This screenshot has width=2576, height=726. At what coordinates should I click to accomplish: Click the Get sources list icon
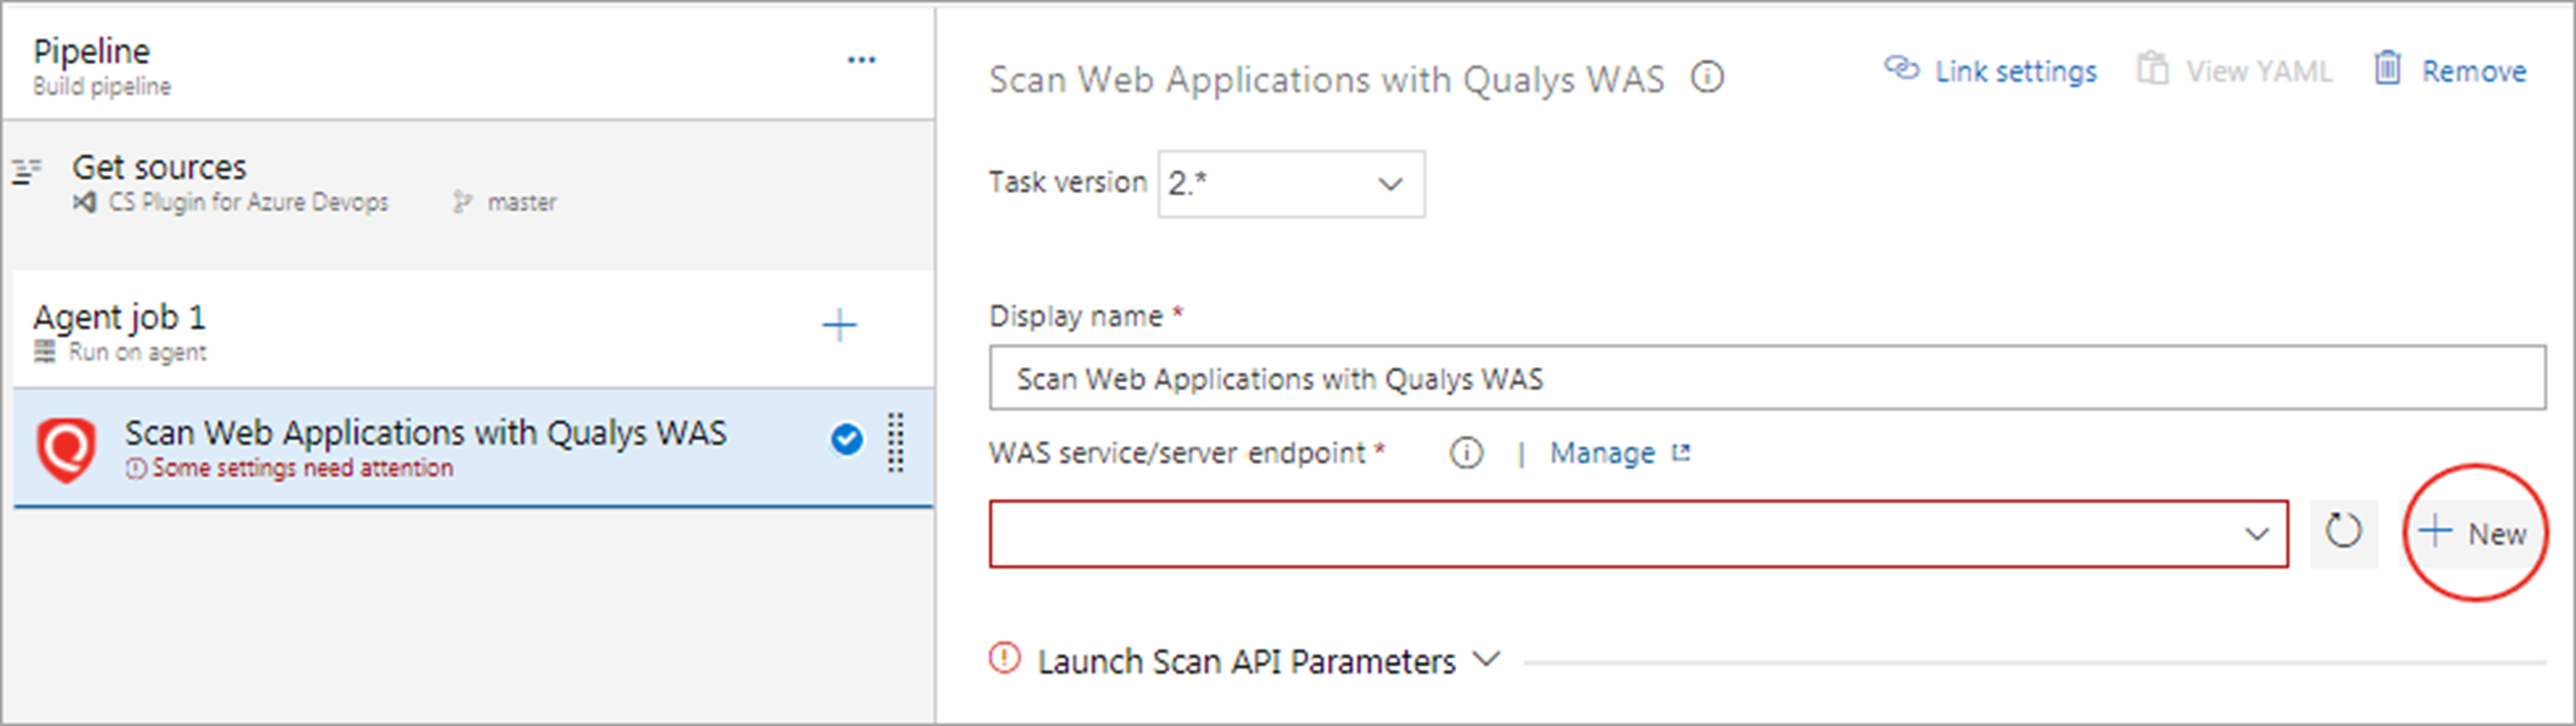pyautogui.click(x=27, y=171)
